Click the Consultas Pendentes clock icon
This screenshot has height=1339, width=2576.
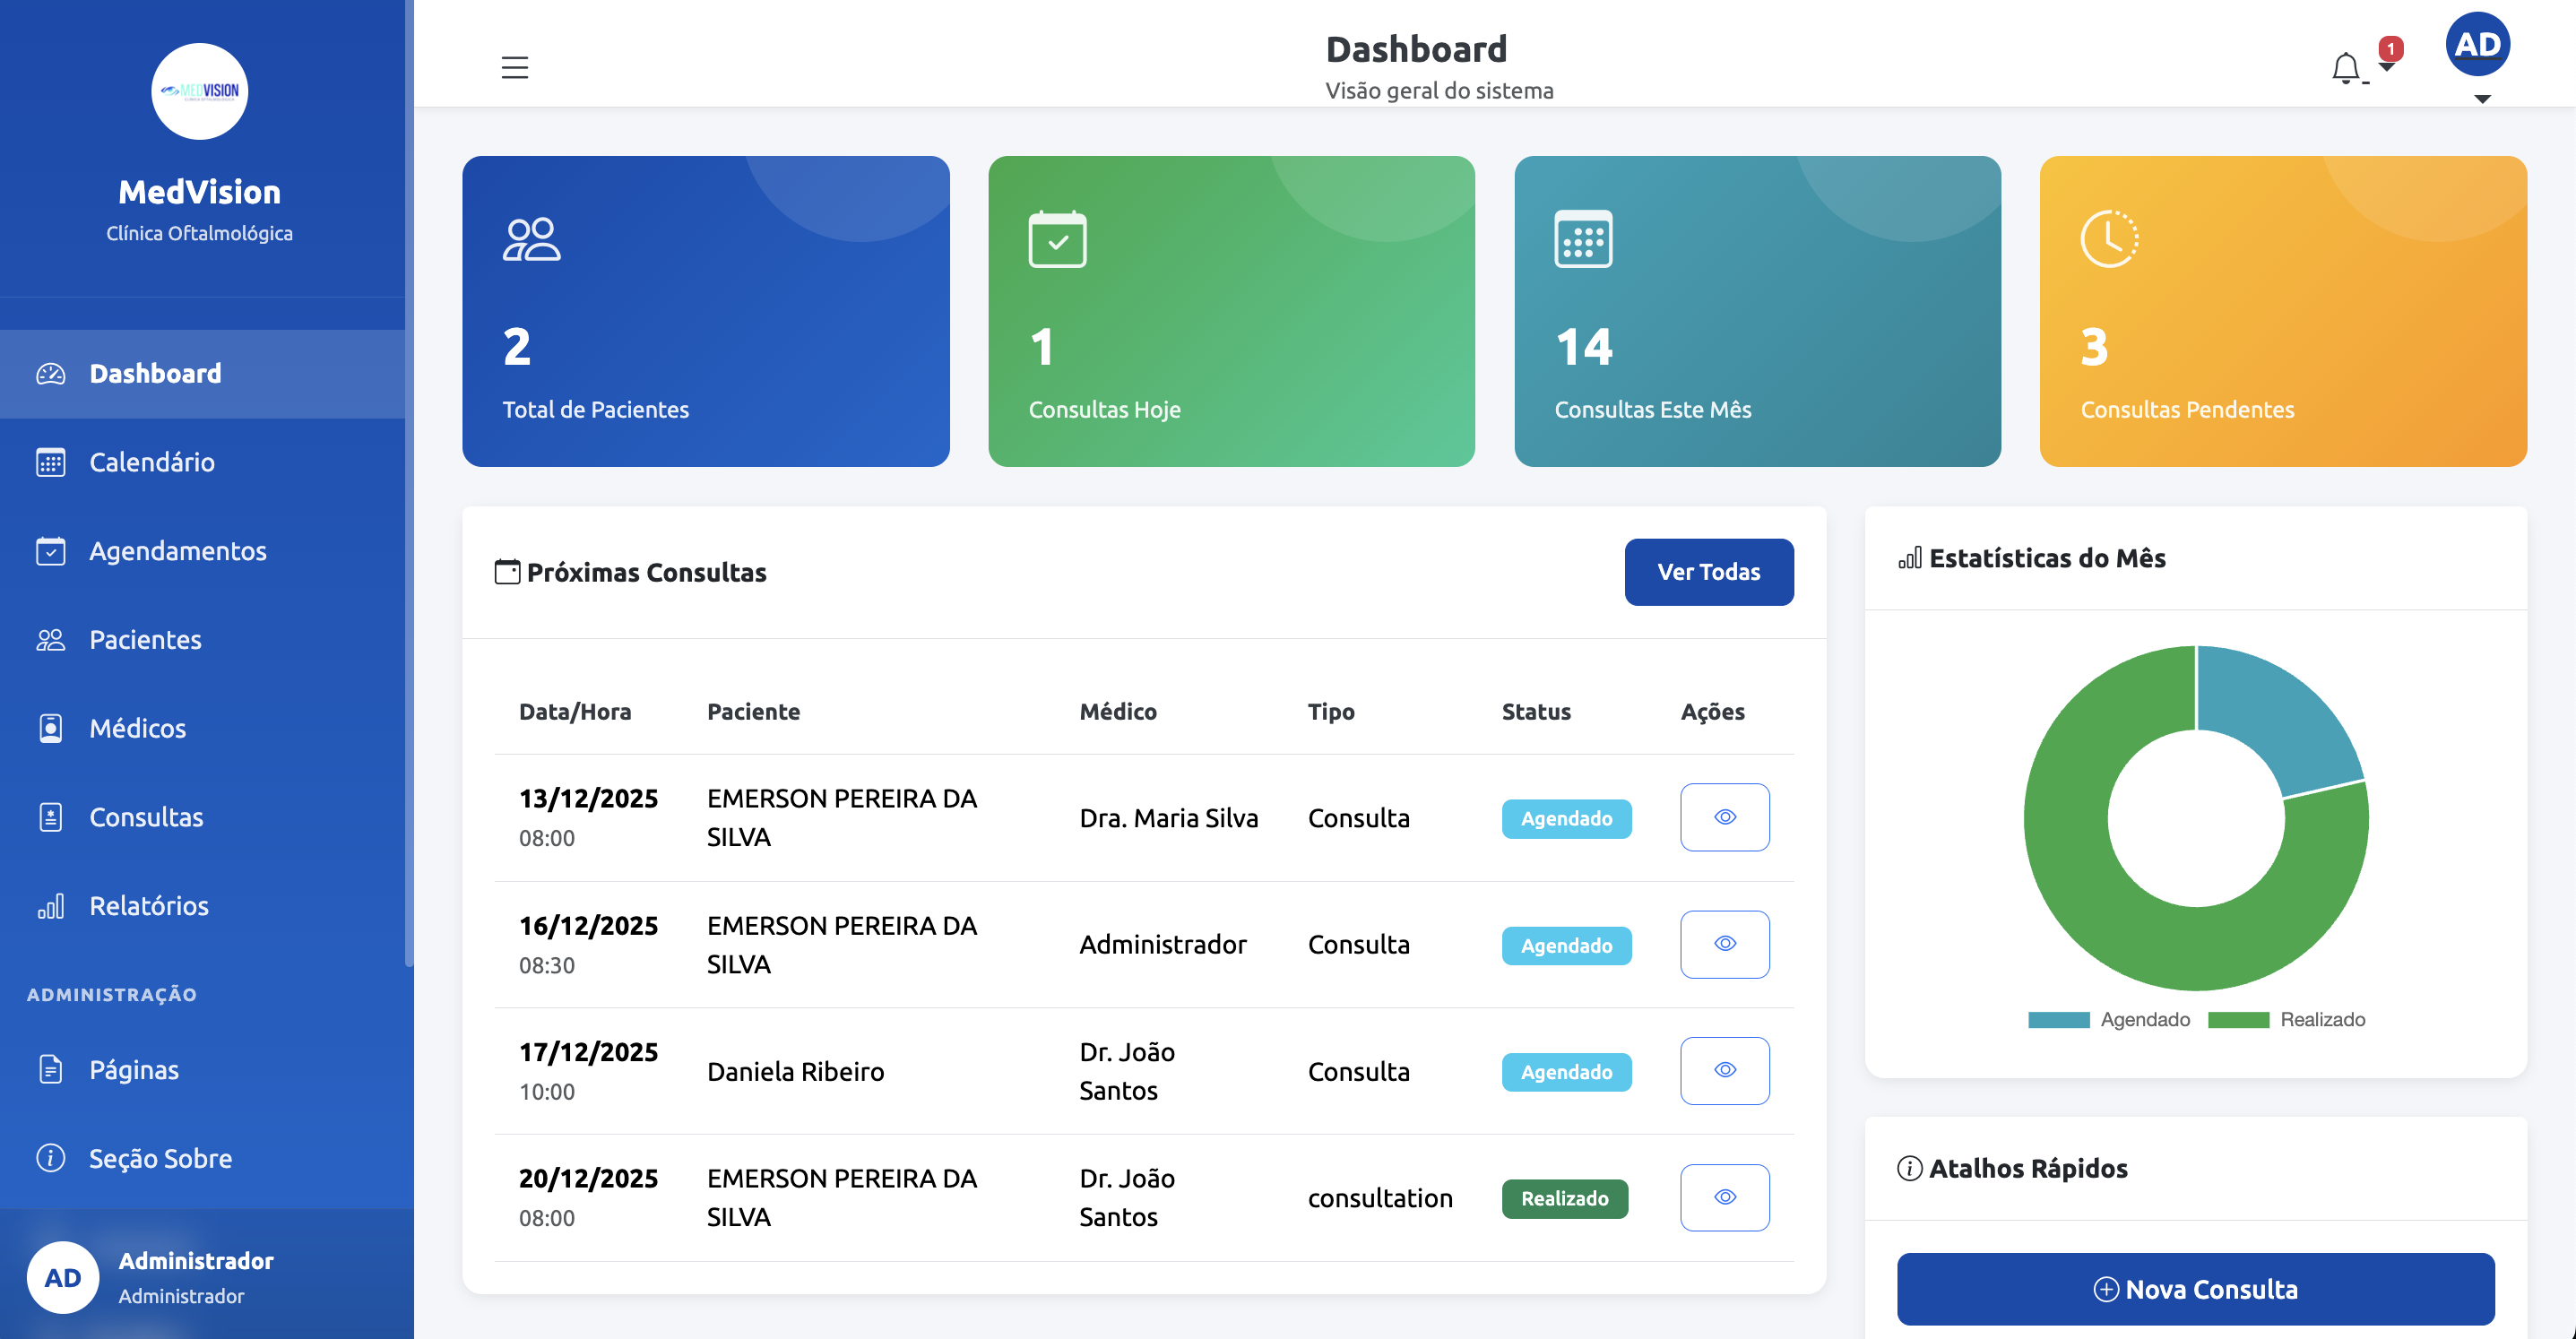tap(2109, 239)
